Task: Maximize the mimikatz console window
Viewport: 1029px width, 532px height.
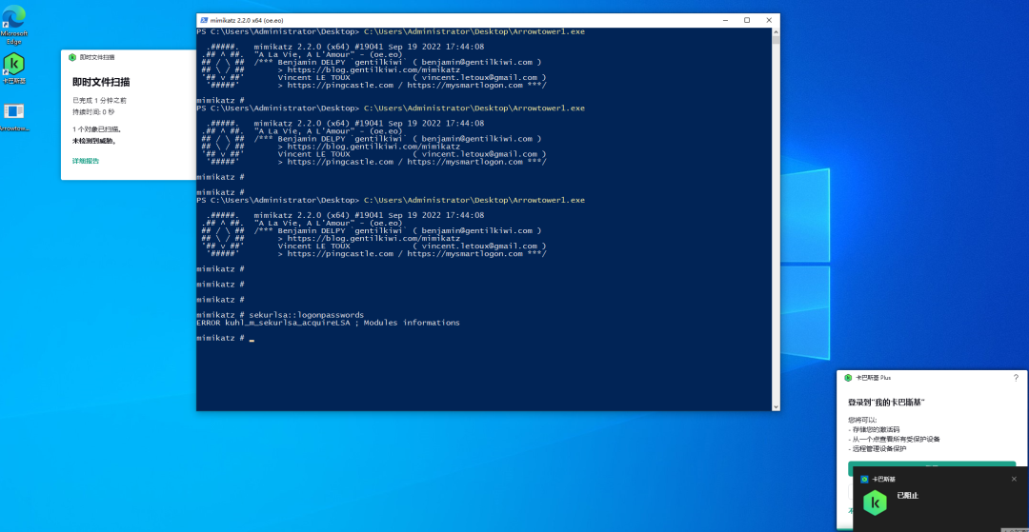Action: point(747,20)
